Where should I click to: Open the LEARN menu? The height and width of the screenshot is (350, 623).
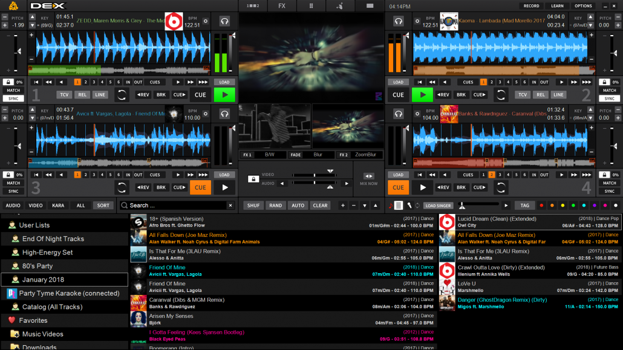[x=557, y=6]
